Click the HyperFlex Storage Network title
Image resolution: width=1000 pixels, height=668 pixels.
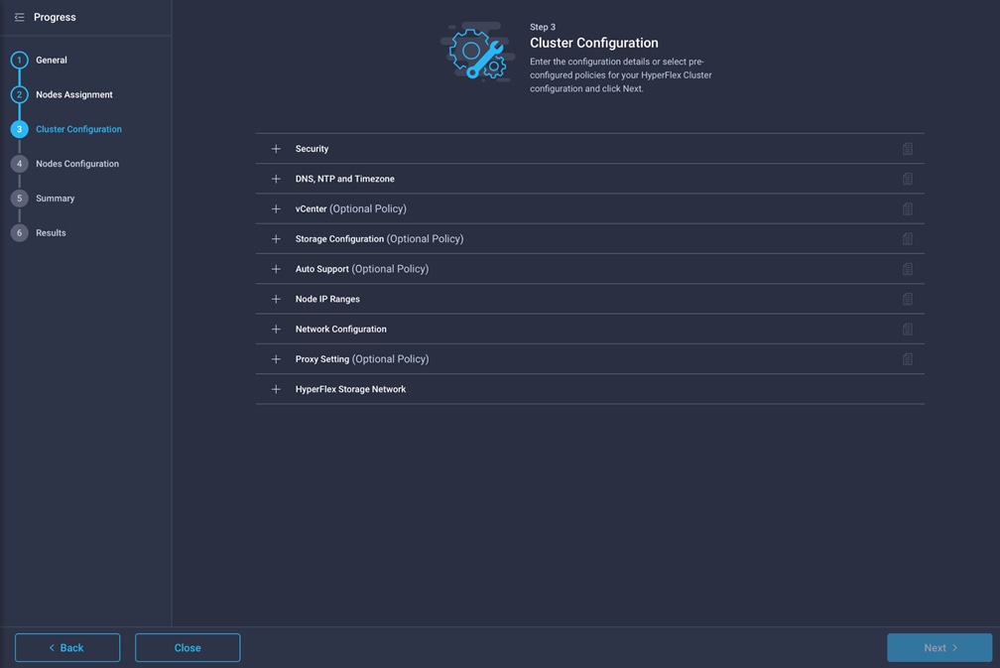pos(350,388)
